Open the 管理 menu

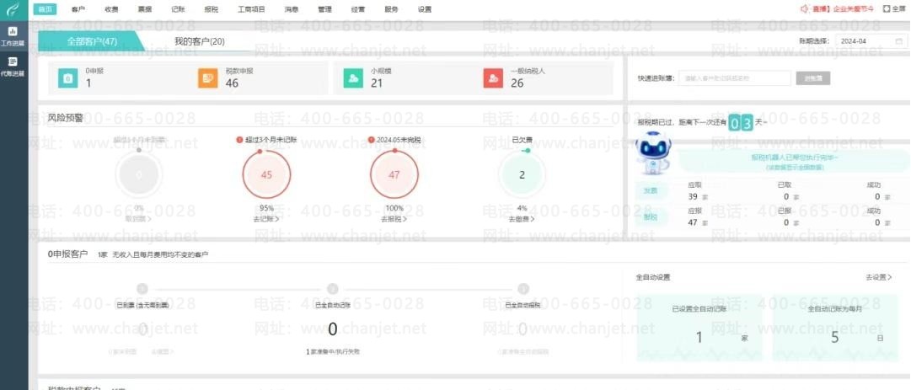click(x=324, y=9)
